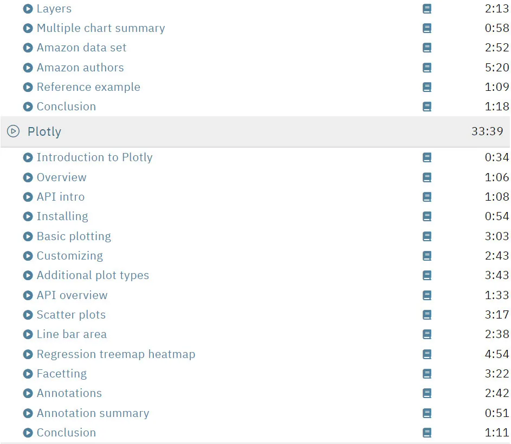Viewport: 511px width, 444px height.
Task: Select the Multiple chart summary lesson
Action: coord(101,28)
